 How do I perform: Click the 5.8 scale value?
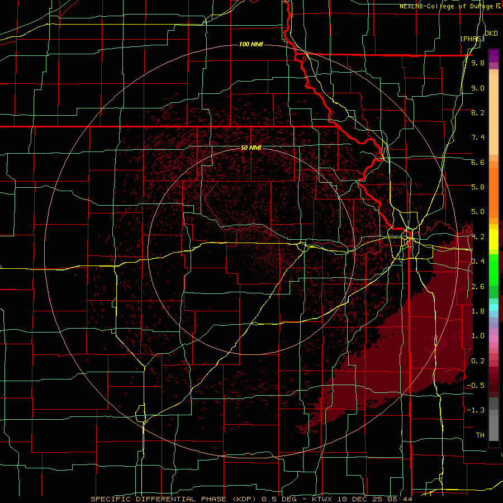click(478, 187)
